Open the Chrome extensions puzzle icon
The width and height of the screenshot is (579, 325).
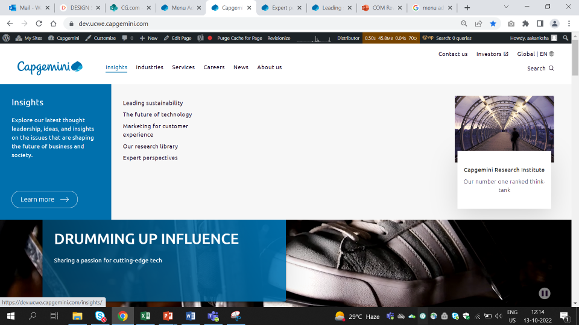[525, 23]
